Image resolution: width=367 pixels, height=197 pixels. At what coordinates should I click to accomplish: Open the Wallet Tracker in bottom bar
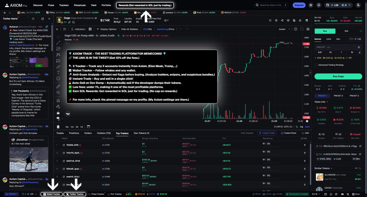(52, 194)
